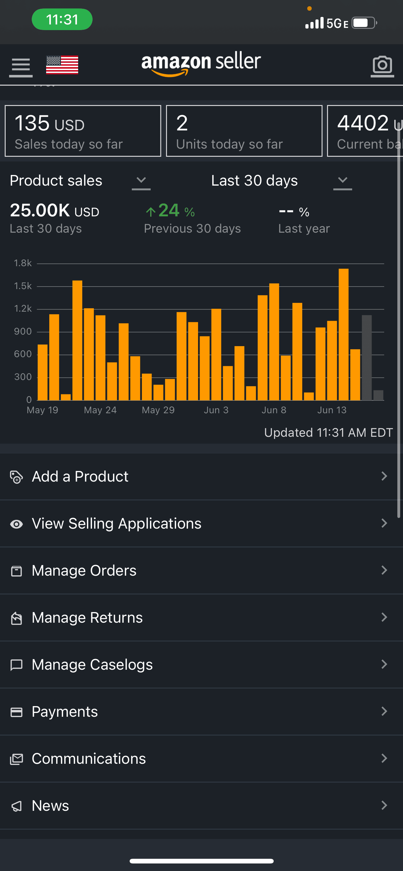The width and height of the screenshot is (403, 871).
Task: Expand the Last 30 days range dropdown
Action: 342,181
